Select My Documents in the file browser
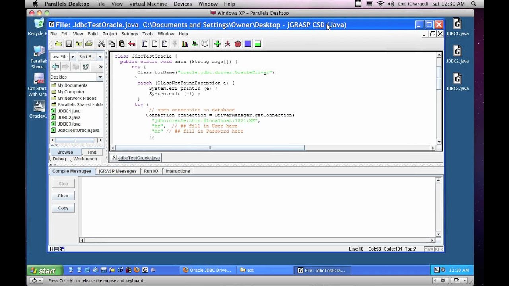Image resolution: width=509 pixels, height=286 pixels. click(72, 85)
